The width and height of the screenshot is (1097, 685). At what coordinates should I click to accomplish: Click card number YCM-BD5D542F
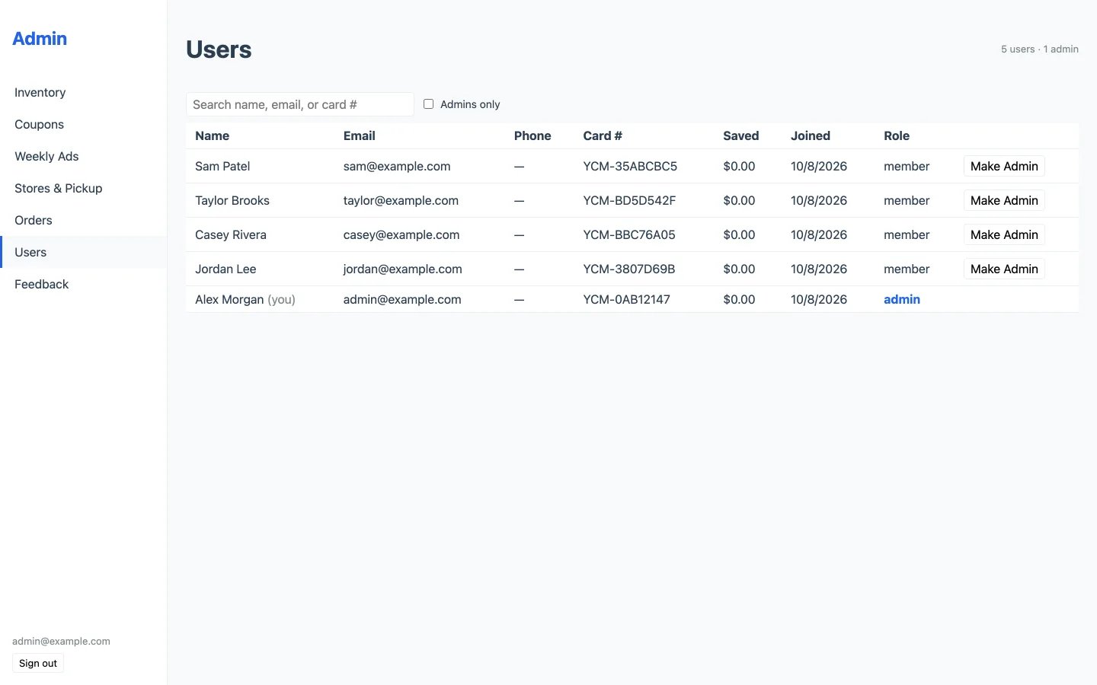pyautogui.click(x=629, y=200)
